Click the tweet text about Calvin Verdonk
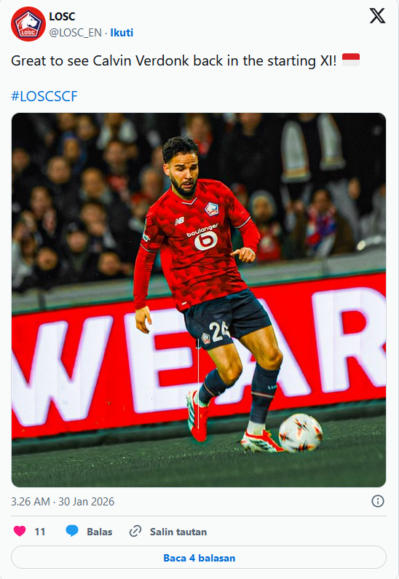 (174, 61)
